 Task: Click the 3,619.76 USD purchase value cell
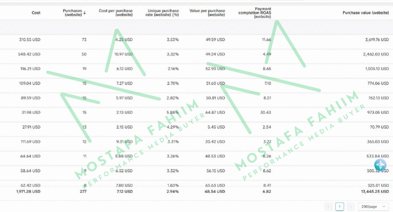point(372,40)
